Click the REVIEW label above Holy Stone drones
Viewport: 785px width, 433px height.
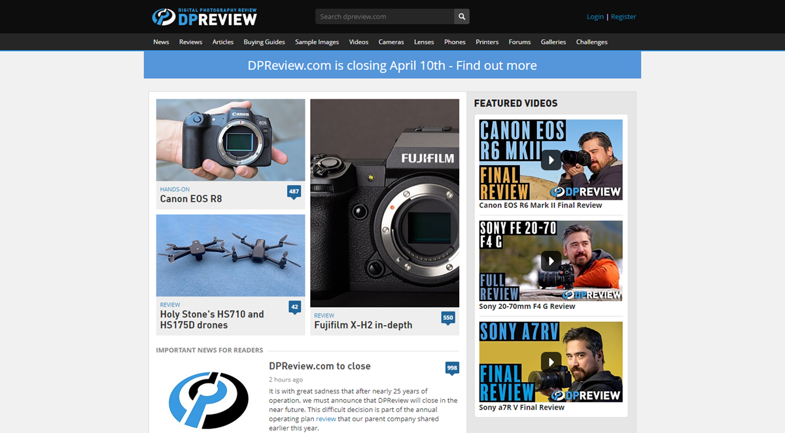click(170, 304)
